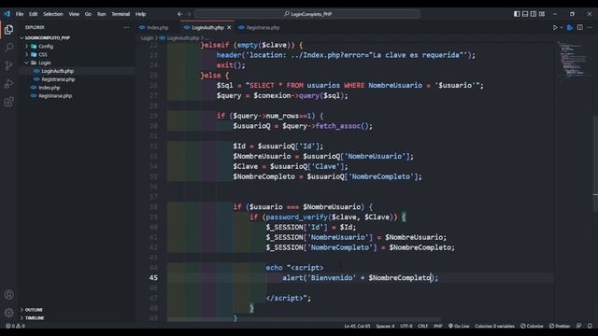This screenshot has height=336, width=598.
Task: Open Index.php in the Explorer tree
Action: point(49,88)
